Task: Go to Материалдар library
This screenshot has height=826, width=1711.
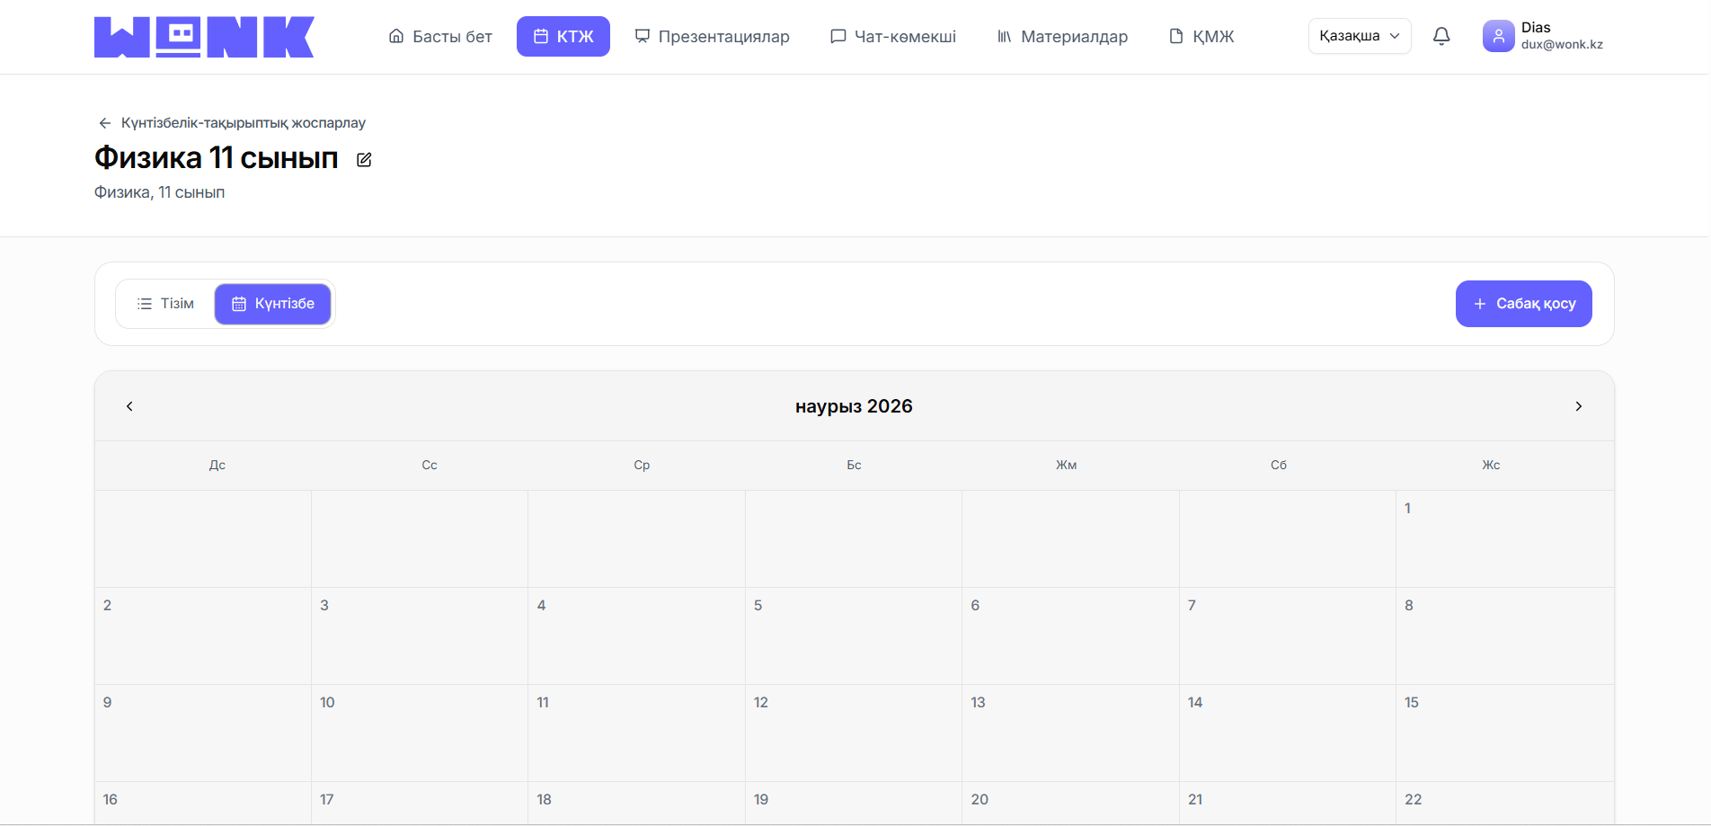Action: click(x=1062, y=37)
